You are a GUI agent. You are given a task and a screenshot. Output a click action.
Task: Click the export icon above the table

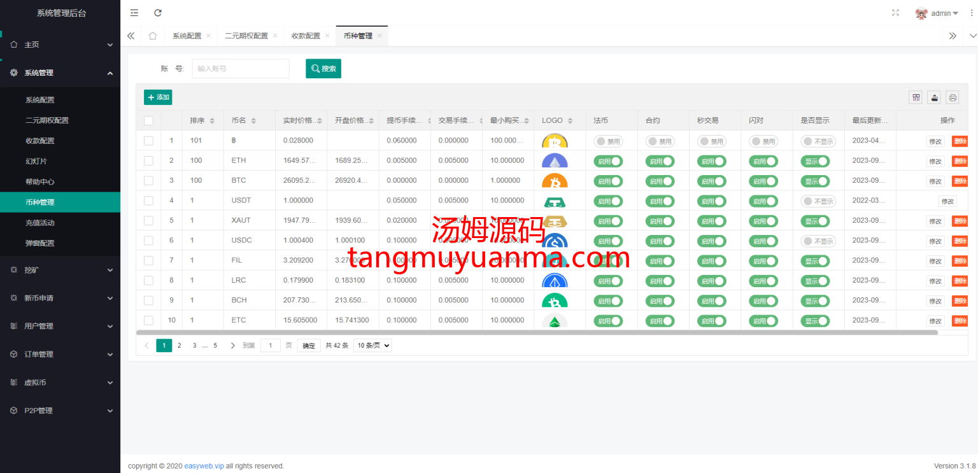pyautogui.click(x=934, y=97)
